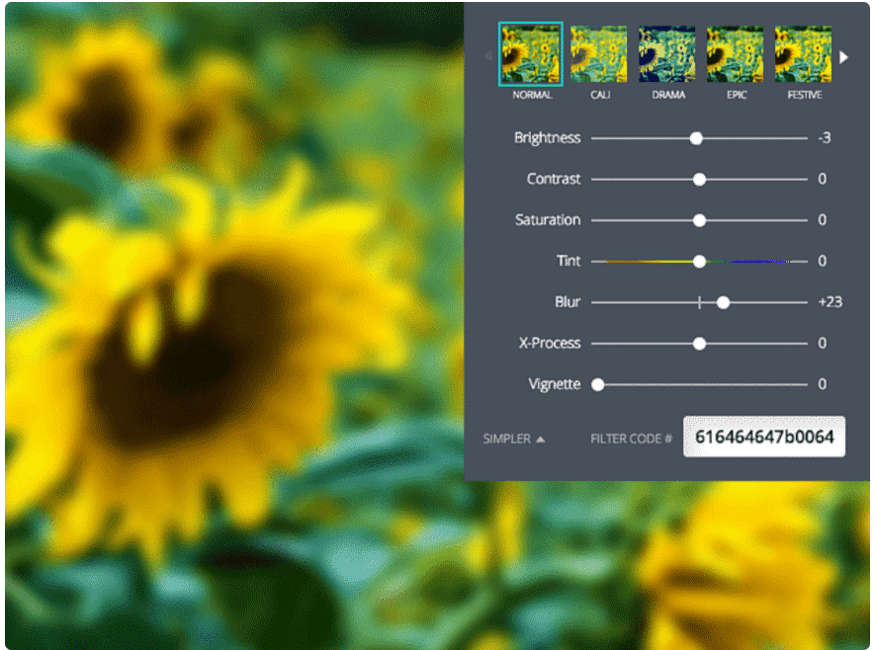876x650 pixels.
Task: Collapse options with SIMPLER toggle
Action: (x=513, y=439)
